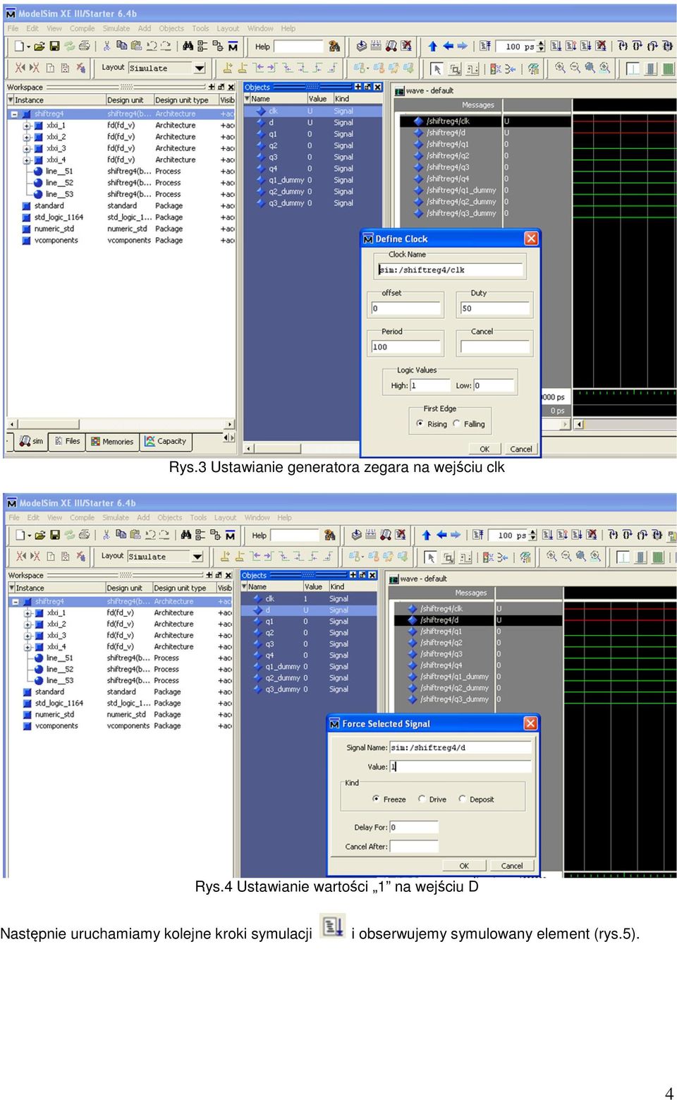The image size is (677, 1100).
Task: Select /shiftreg4/q2 in lower wave window
Action: point(441,643)
